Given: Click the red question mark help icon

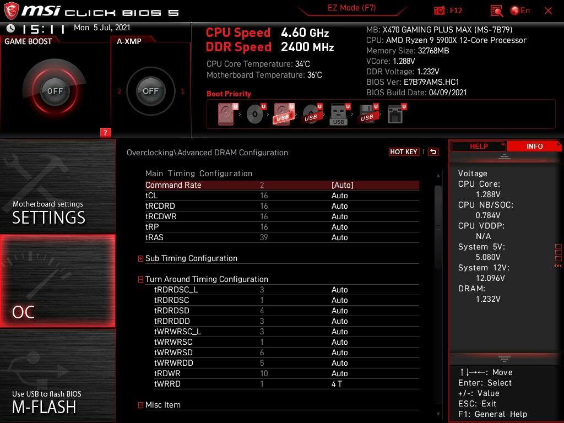Looking at the screenshot, I should (x=105, y=132).
